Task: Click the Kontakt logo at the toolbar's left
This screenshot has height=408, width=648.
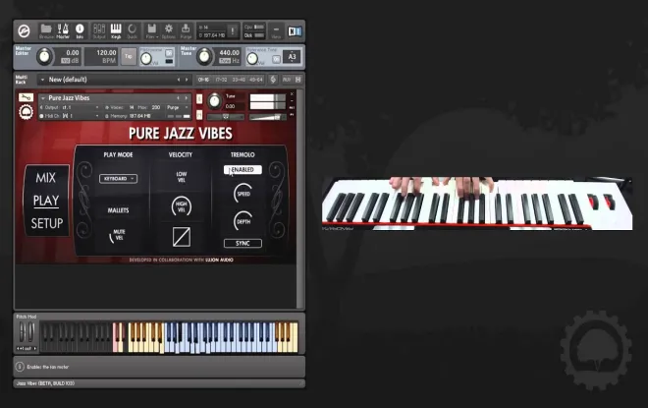Action: tap(24, 30)
